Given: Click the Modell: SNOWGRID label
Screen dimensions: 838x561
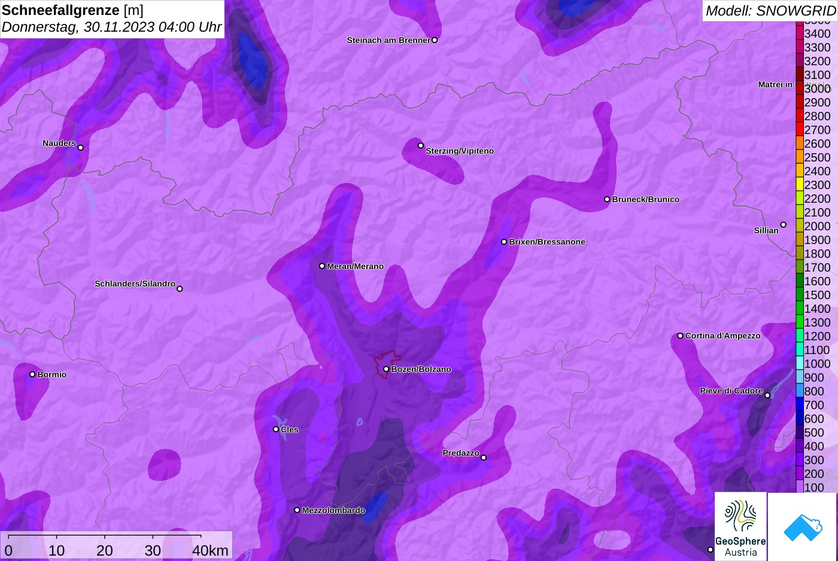Looking at the screenshot, I should click(770, 11).
